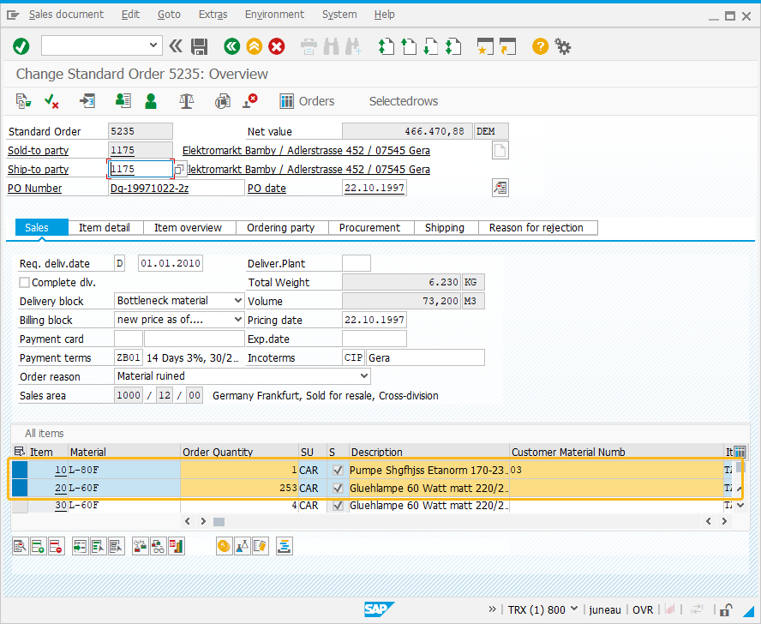This screenshot has width=761, height=624.
Task: Open the Delivery block dropdown
Action: (x=238, y=301)
